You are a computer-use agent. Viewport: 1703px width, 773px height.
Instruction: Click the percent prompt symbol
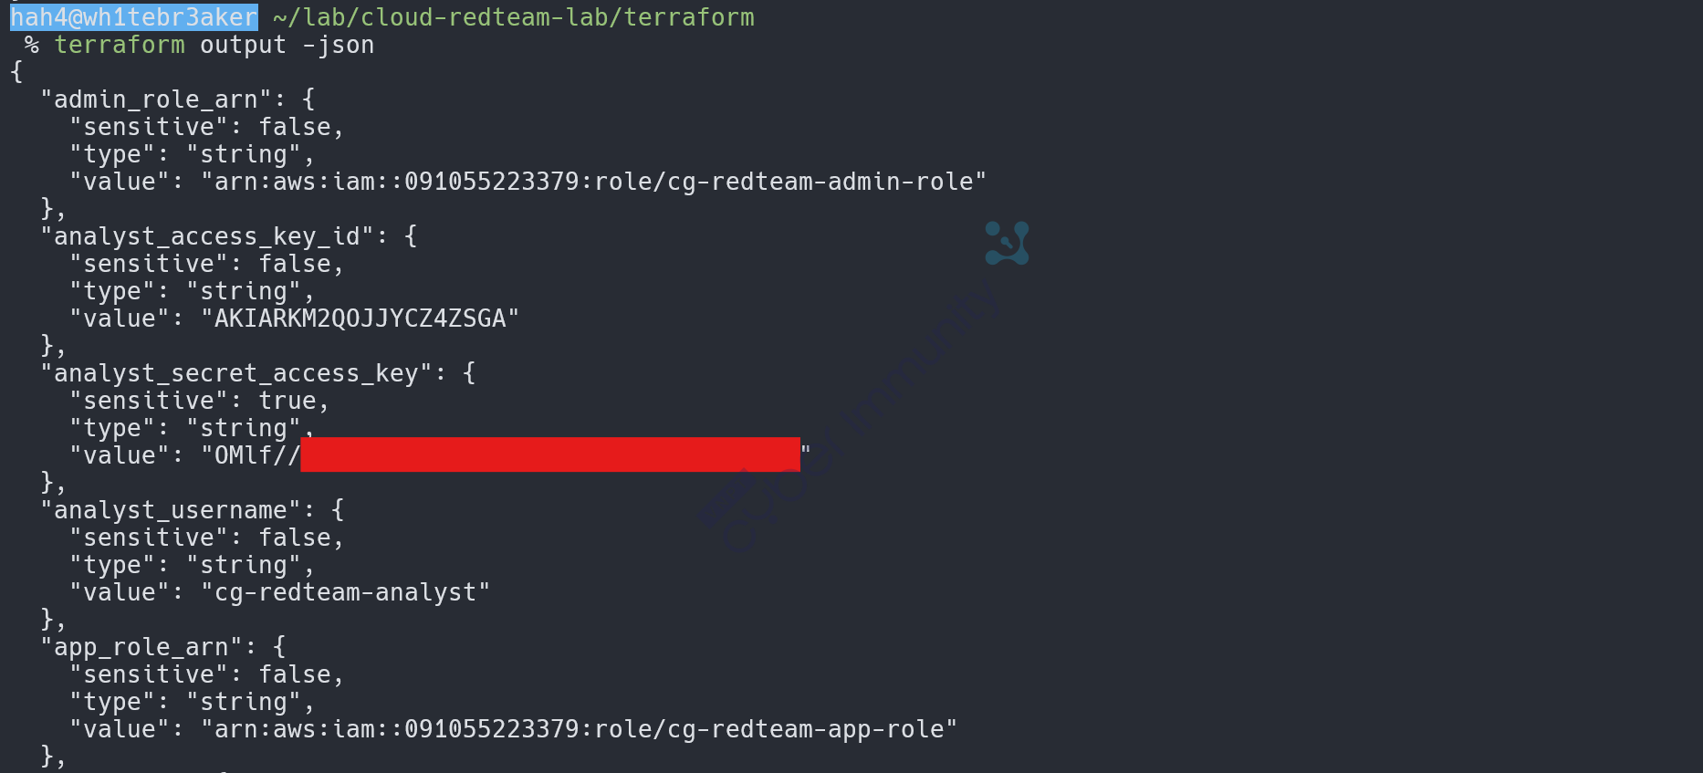(32, 45)
